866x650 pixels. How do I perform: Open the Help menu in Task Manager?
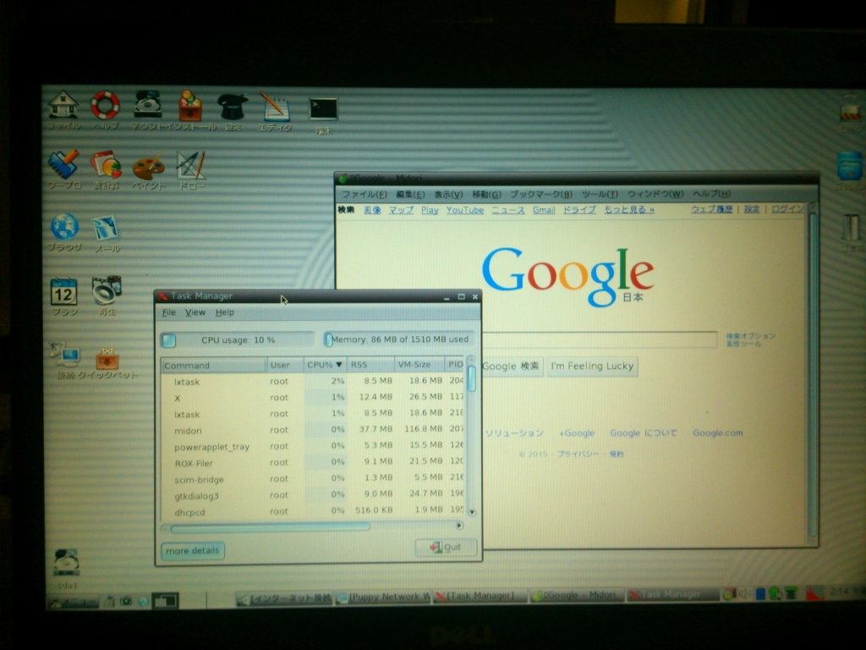pos(224,312)
